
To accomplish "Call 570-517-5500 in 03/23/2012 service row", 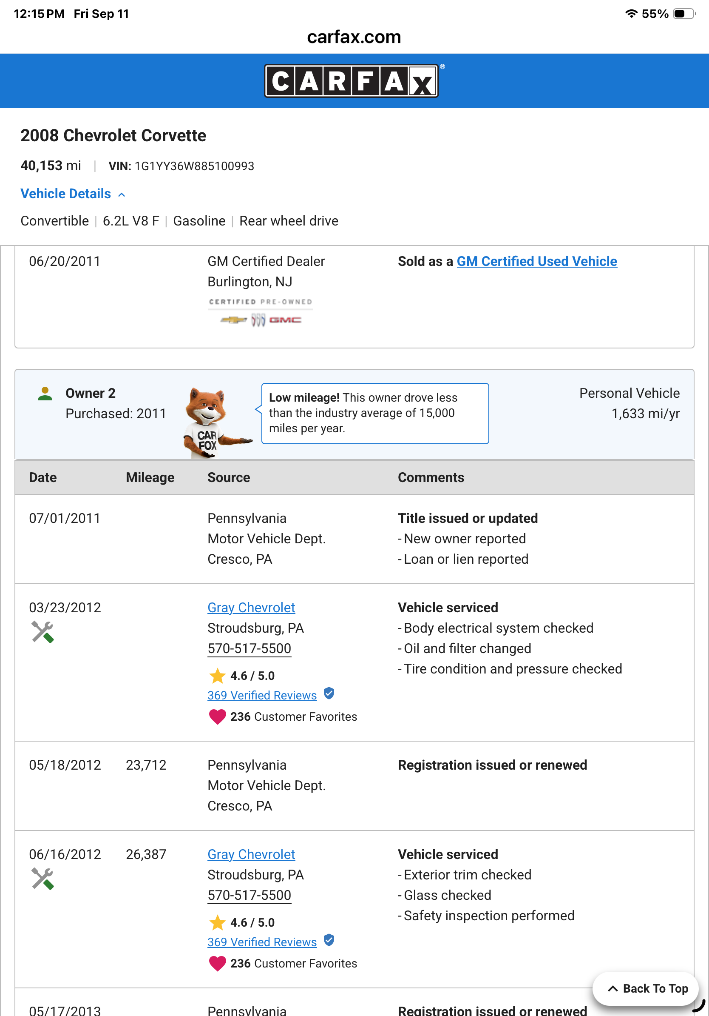I will pos(250,649).
